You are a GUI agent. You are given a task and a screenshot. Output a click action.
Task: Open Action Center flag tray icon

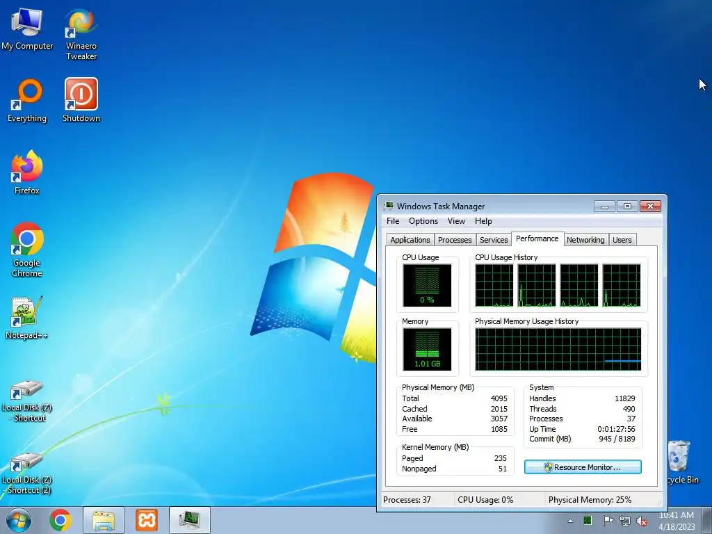coord(608,521)
